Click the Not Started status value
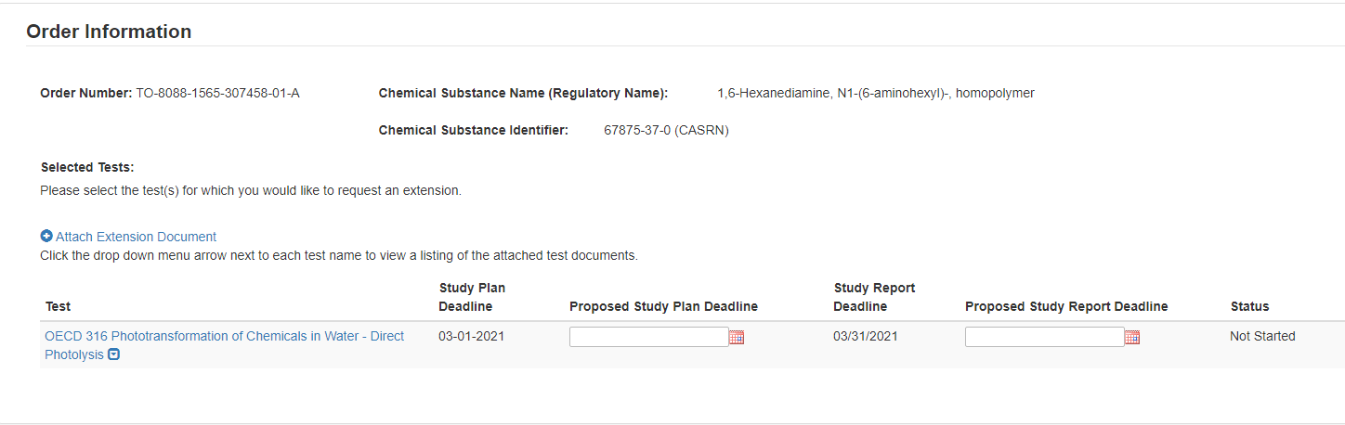Viewport: 1345px width, 425px height. pos(1262,336)
